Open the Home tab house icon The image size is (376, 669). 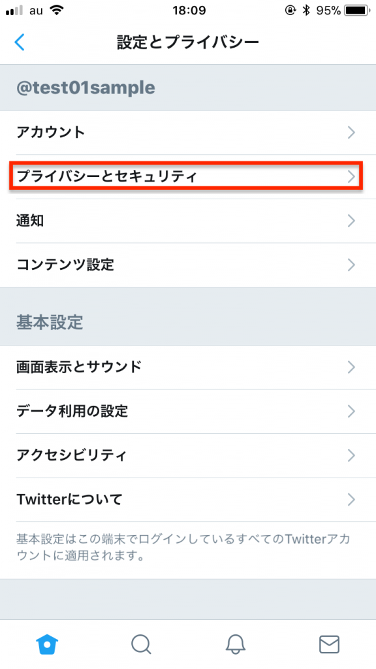[x=47, y=644]
